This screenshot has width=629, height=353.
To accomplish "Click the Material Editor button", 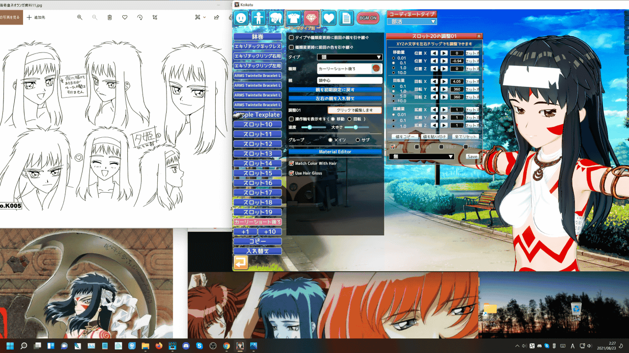I will pyautogui.click(x=334, y=152).
